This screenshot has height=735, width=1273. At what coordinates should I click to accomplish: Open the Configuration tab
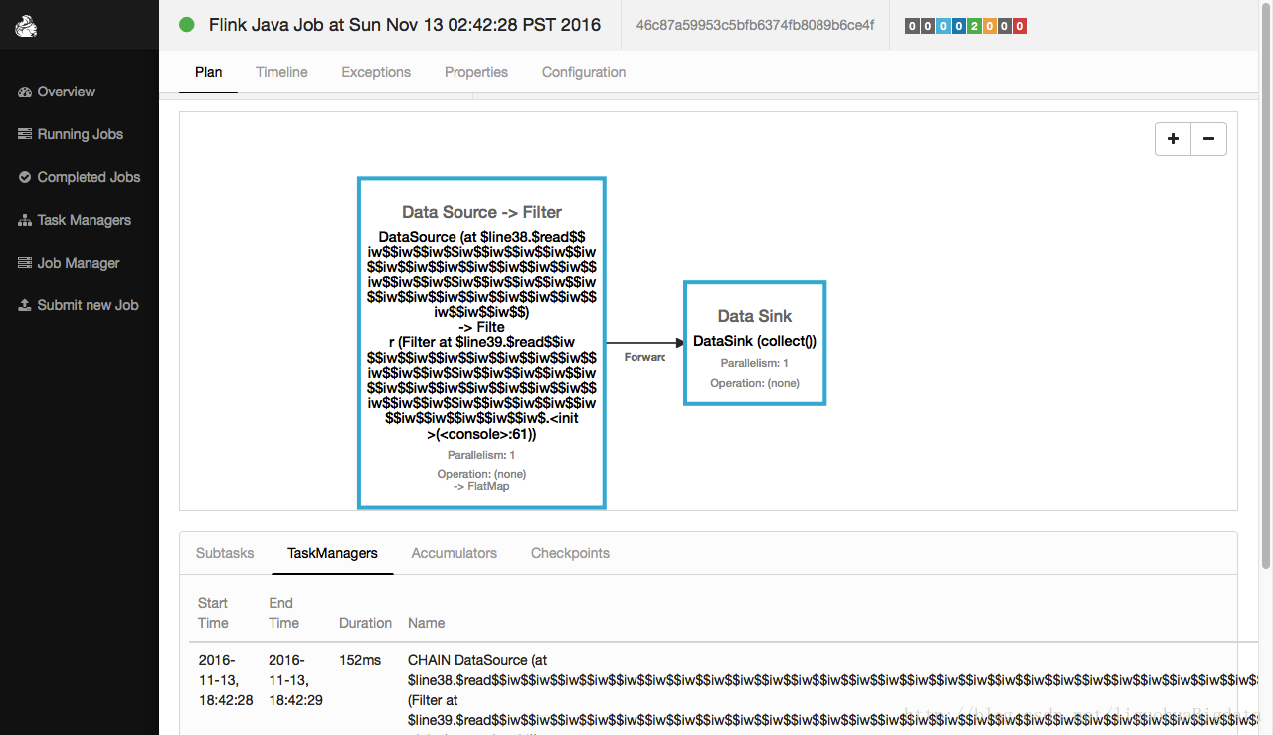coord(584,72)
